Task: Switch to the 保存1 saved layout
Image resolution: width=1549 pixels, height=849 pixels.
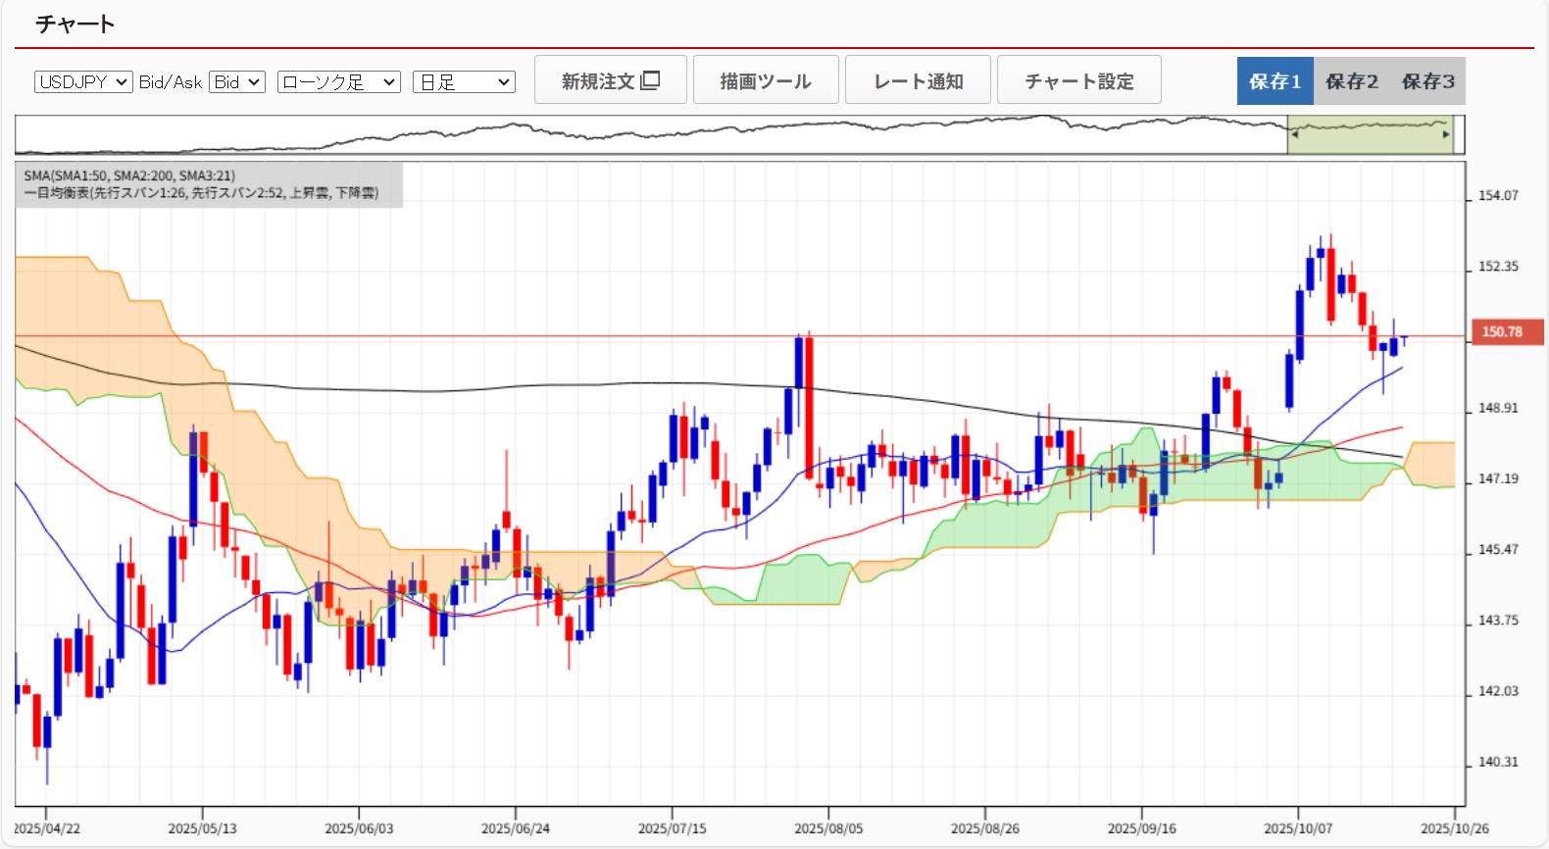Action: tap(1274, 81)
